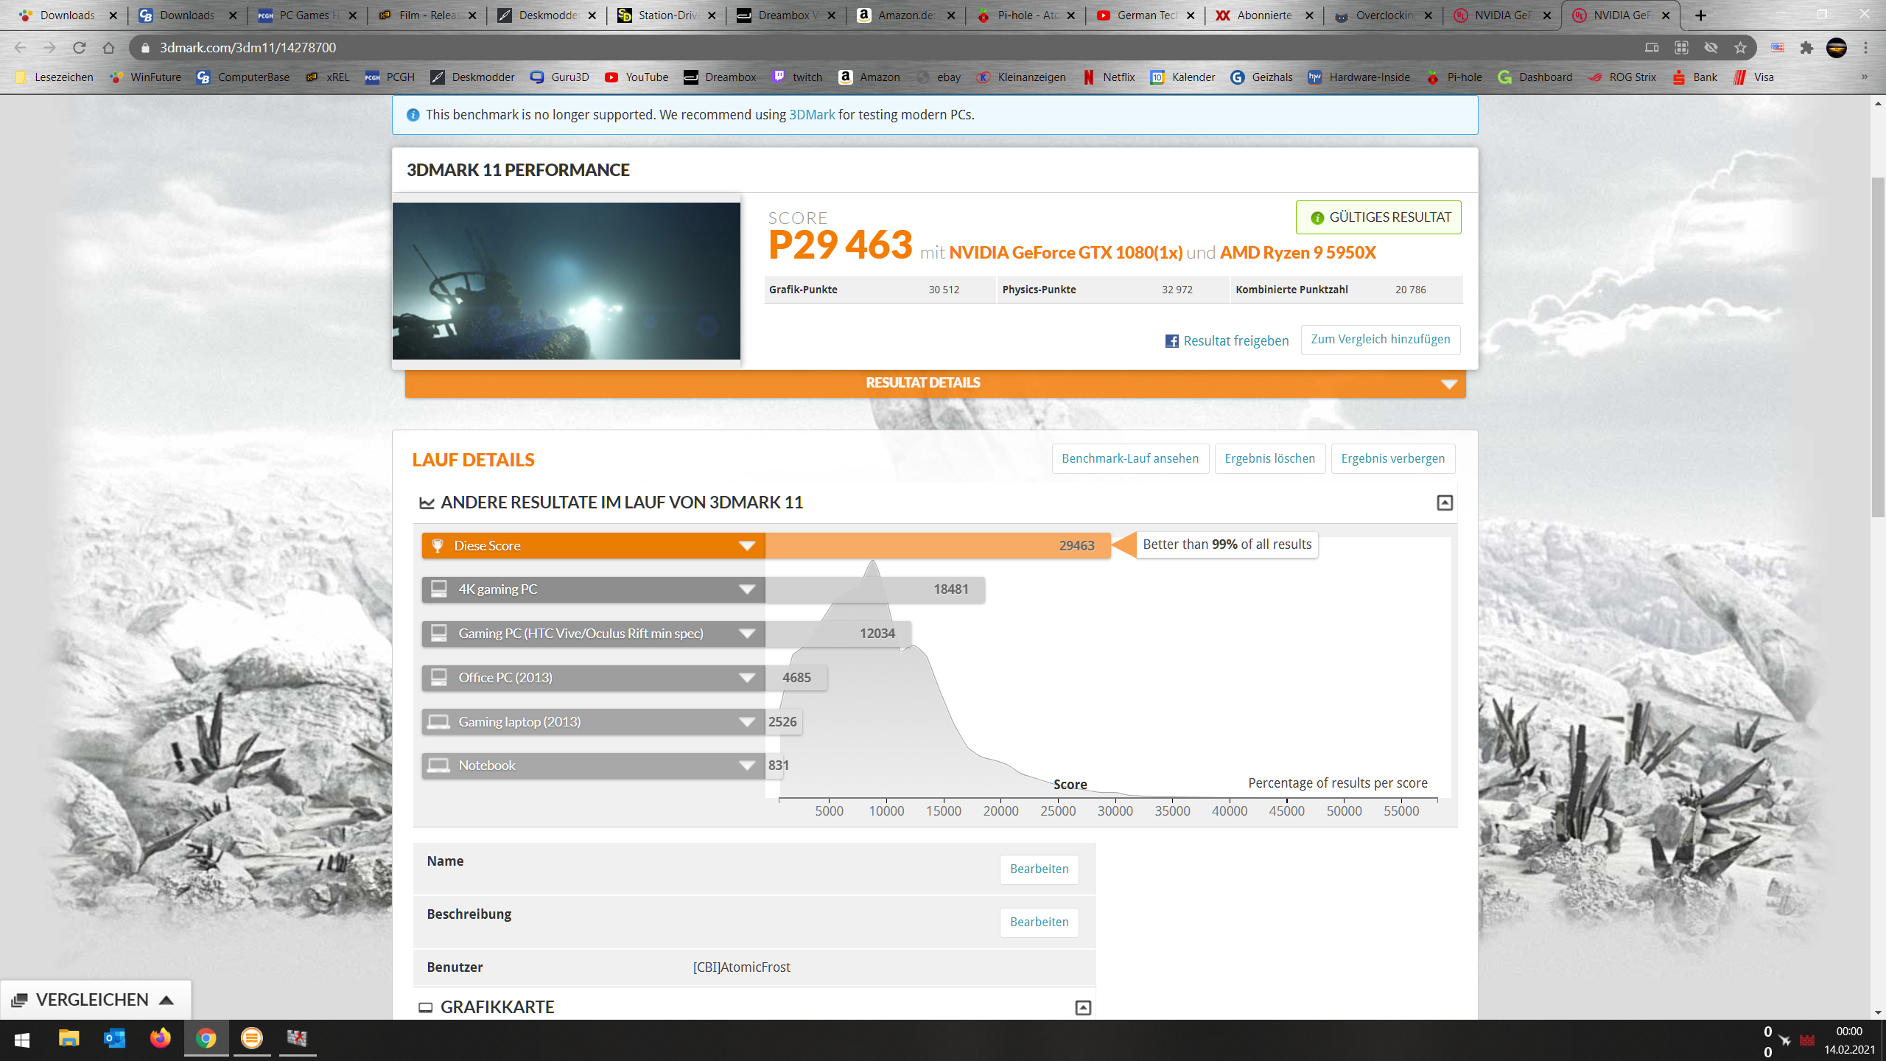This screenshot has height=1061, width=1886.
Task: Bookmark this page with the star icon
Action: (x=1740, y=48)
